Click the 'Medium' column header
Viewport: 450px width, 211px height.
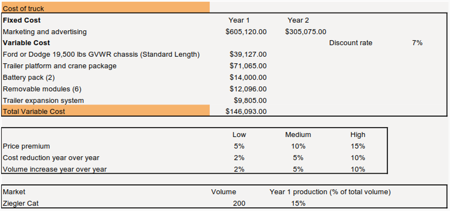pos(298,135)
